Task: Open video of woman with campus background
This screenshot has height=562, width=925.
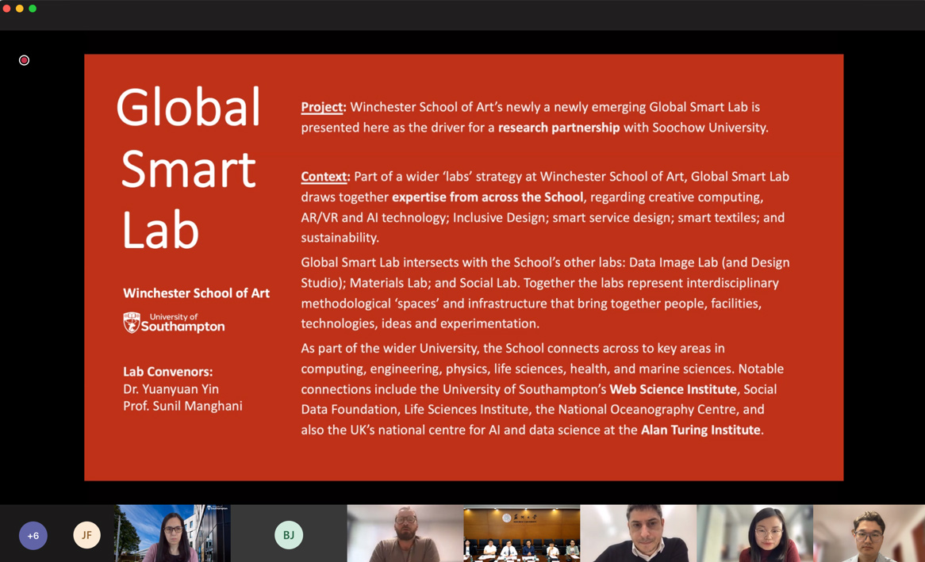Action: [x=172, y=533]
